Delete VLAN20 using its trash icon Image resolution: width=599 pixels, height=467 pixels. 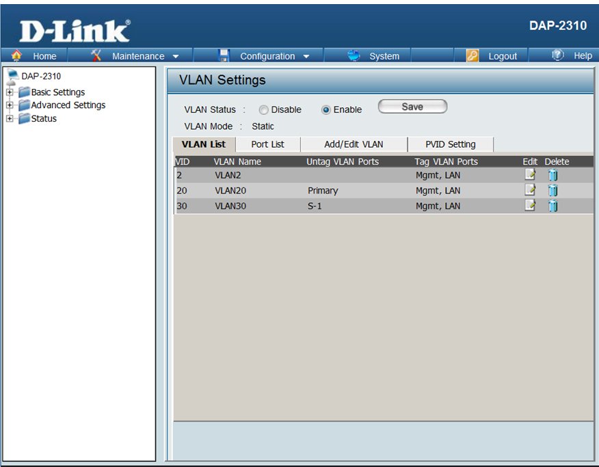553,190
